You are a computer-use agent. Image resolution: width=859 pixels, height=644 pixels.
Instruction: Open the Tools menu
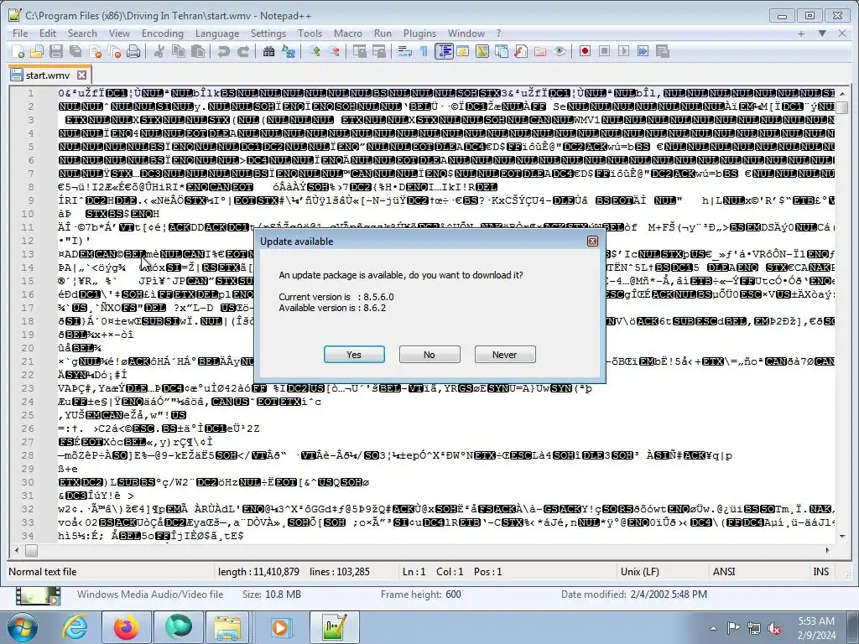[x=310, y=34]
